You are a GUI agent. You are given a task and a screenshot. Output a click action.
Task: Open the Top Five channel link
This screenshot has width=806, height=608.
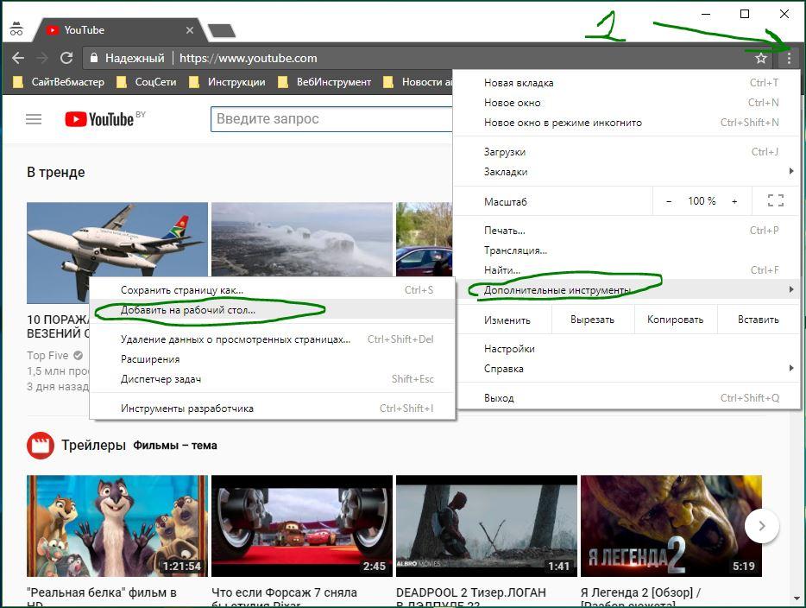click(x=47, y=356)
